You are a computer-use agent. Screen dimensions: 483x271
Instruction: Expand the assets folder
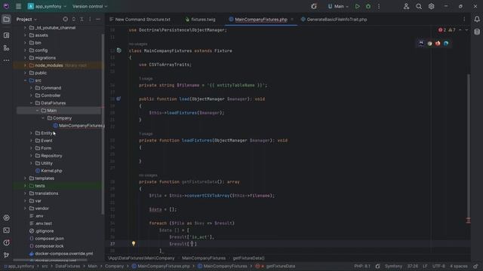pos(25,35)
